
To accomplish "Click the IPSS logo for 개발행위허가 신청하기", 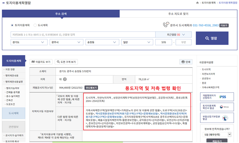I will (223, 97).
